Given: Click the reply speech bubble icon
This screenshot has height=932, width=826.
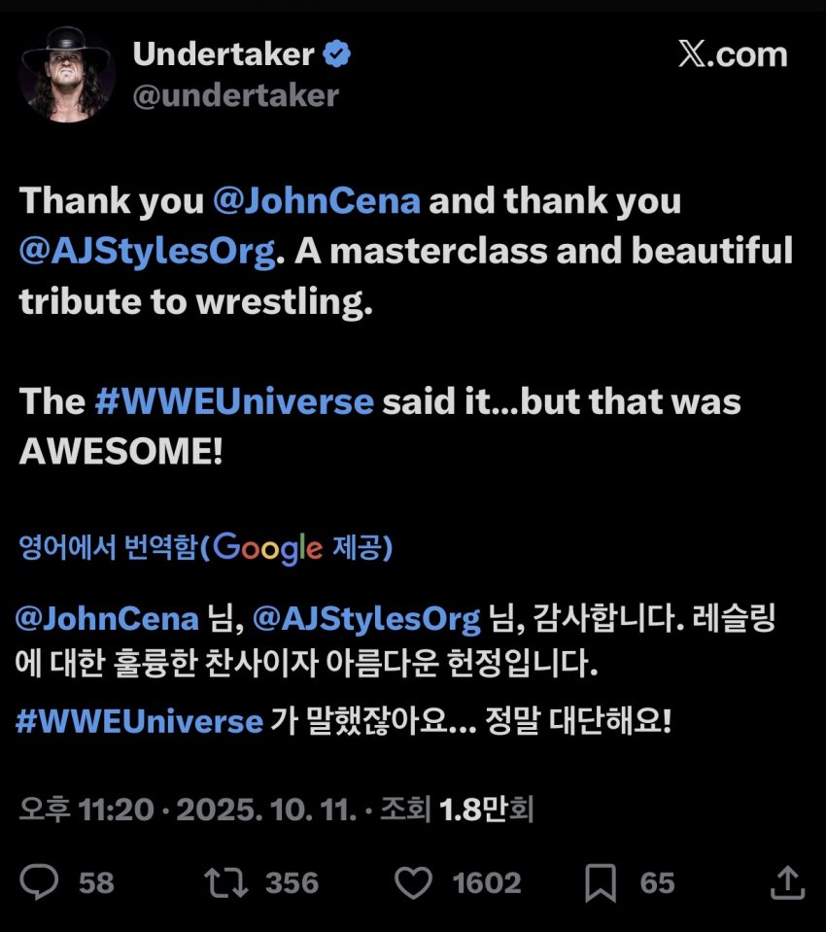Looking at the screenshot, I should (x=40, y=881).
